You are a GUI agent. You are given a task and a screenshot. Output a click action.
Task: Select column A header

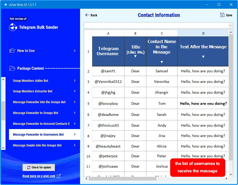[x=108, y=33]
